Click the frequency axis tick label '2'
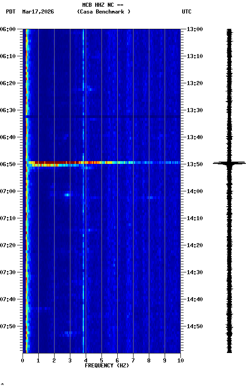Viewport: 249px width, 389px height. pyautogui.click(x=54, y=361)
